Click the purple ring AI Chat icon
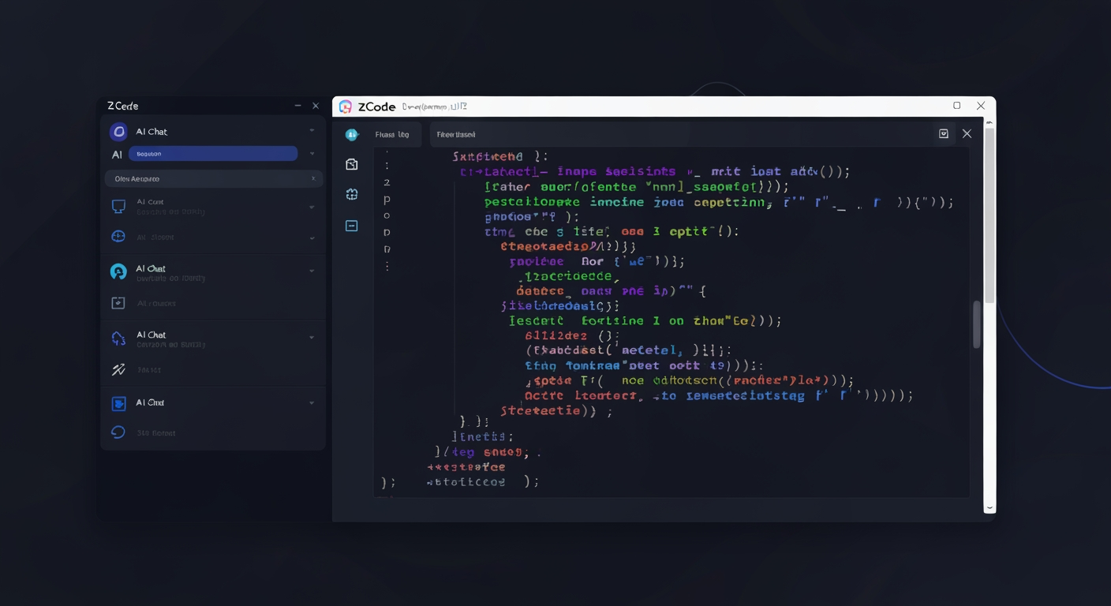 click(118, 132)
